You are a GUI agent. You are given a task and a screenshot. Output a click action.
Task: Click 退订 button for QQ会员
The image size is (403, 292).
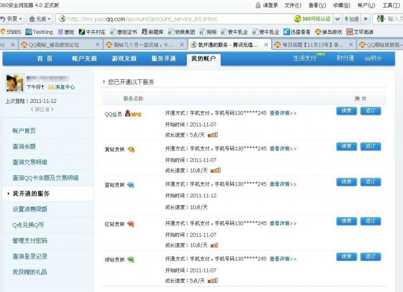click(370, 111)
